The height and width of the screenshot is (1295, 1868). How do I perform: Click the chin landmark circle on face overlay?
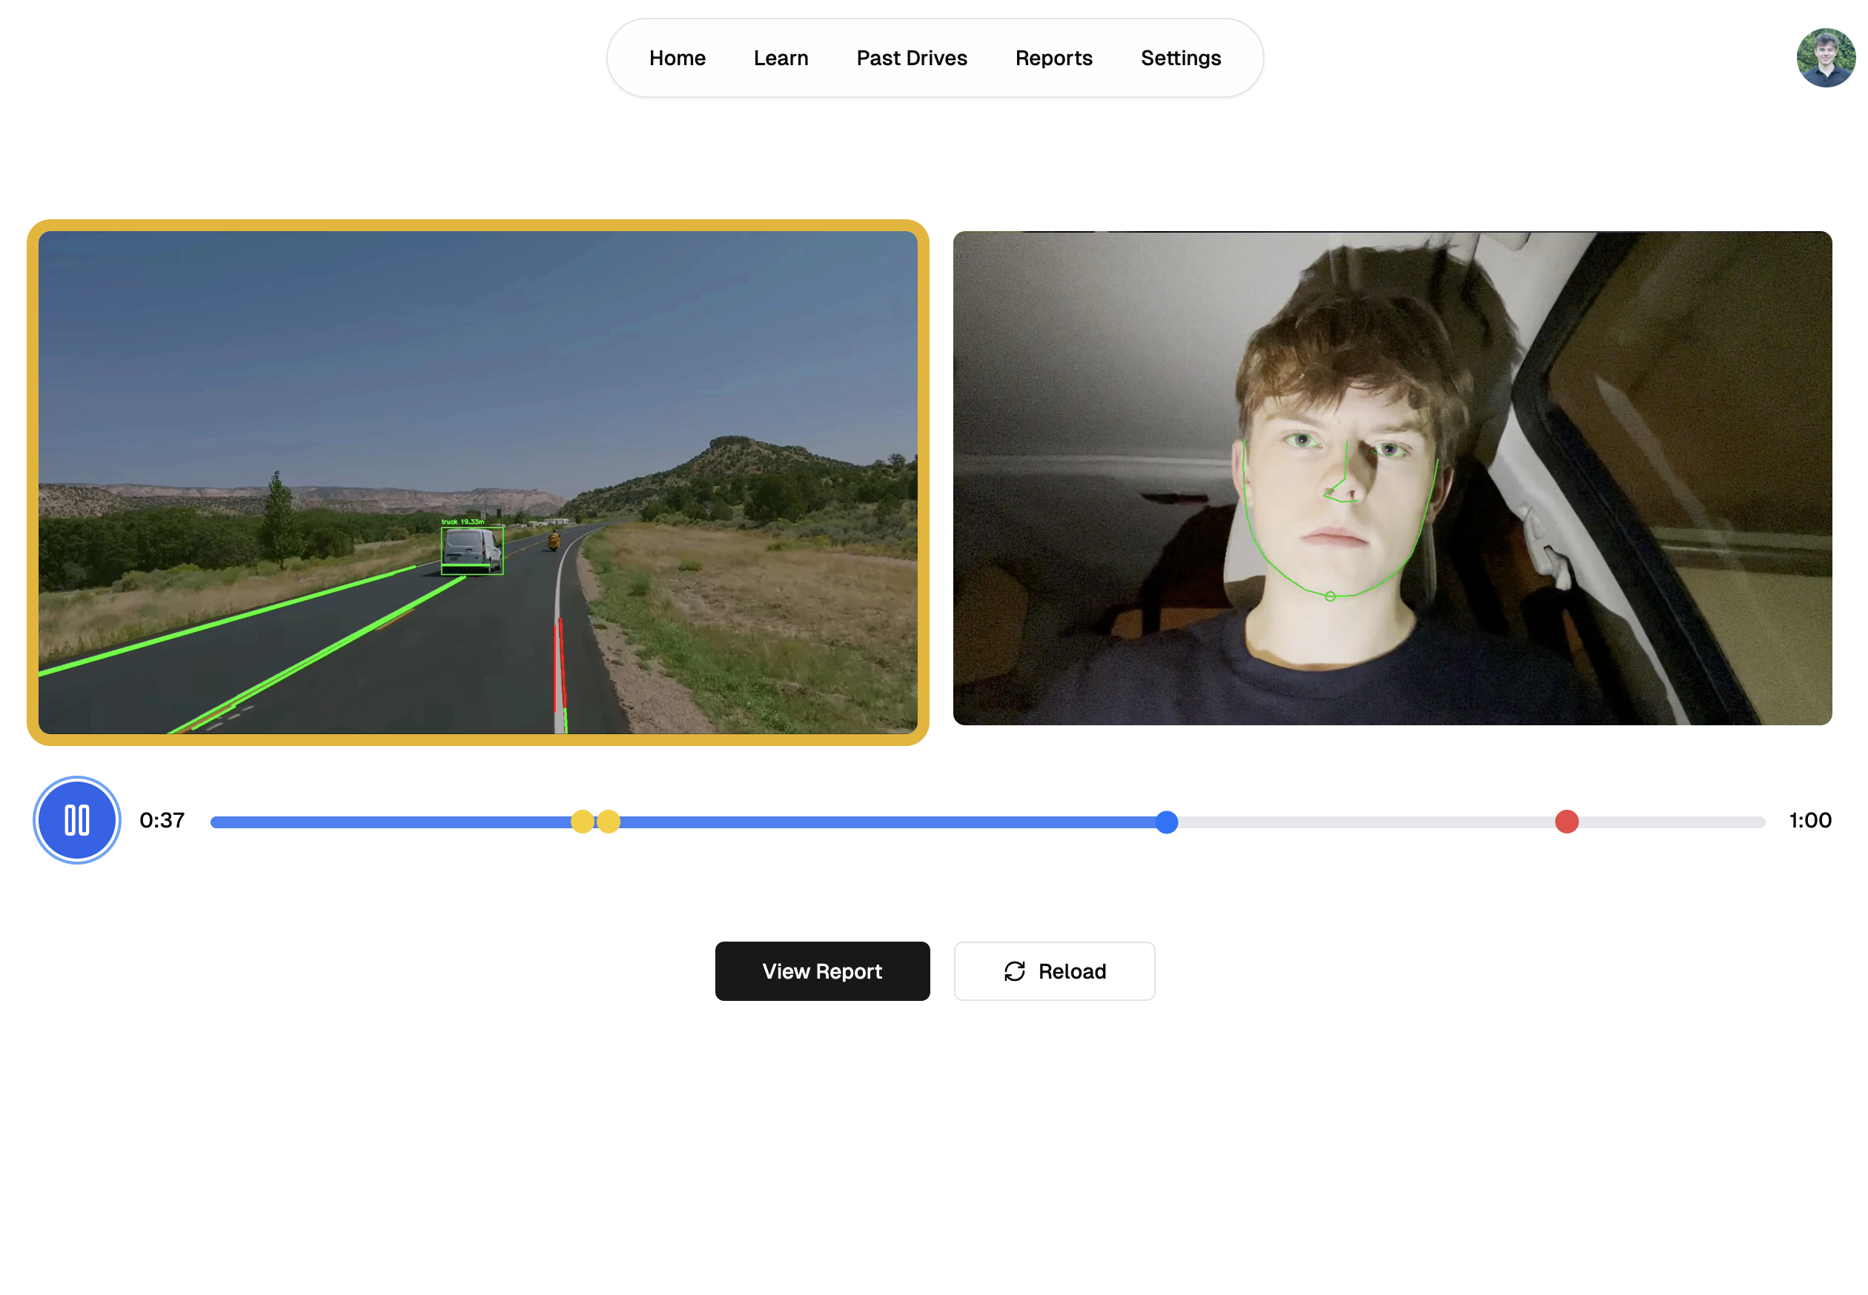[1329, 596]
